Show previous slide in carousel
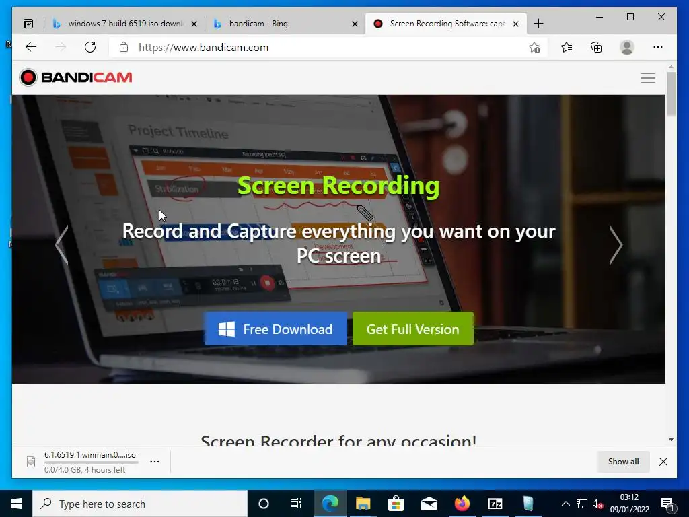689x517 pixels. click(62, 245)
